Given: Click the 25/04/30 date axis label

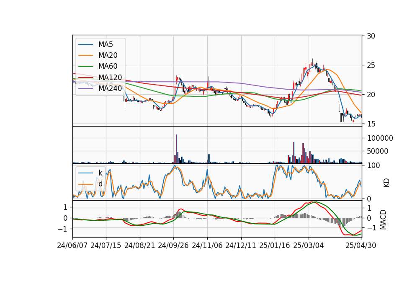Looking at the screenshot, I should click(x=361, y=245).
